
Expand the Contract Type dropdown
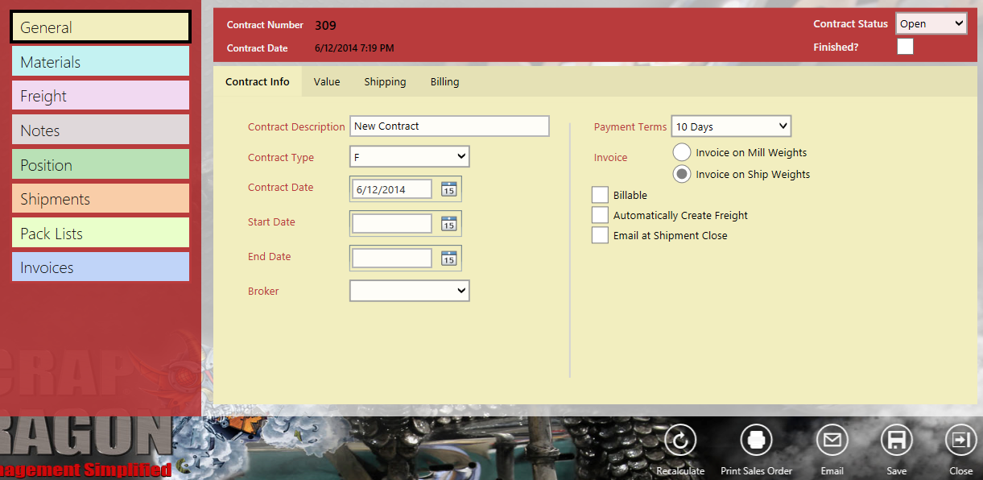click(410, 156)
